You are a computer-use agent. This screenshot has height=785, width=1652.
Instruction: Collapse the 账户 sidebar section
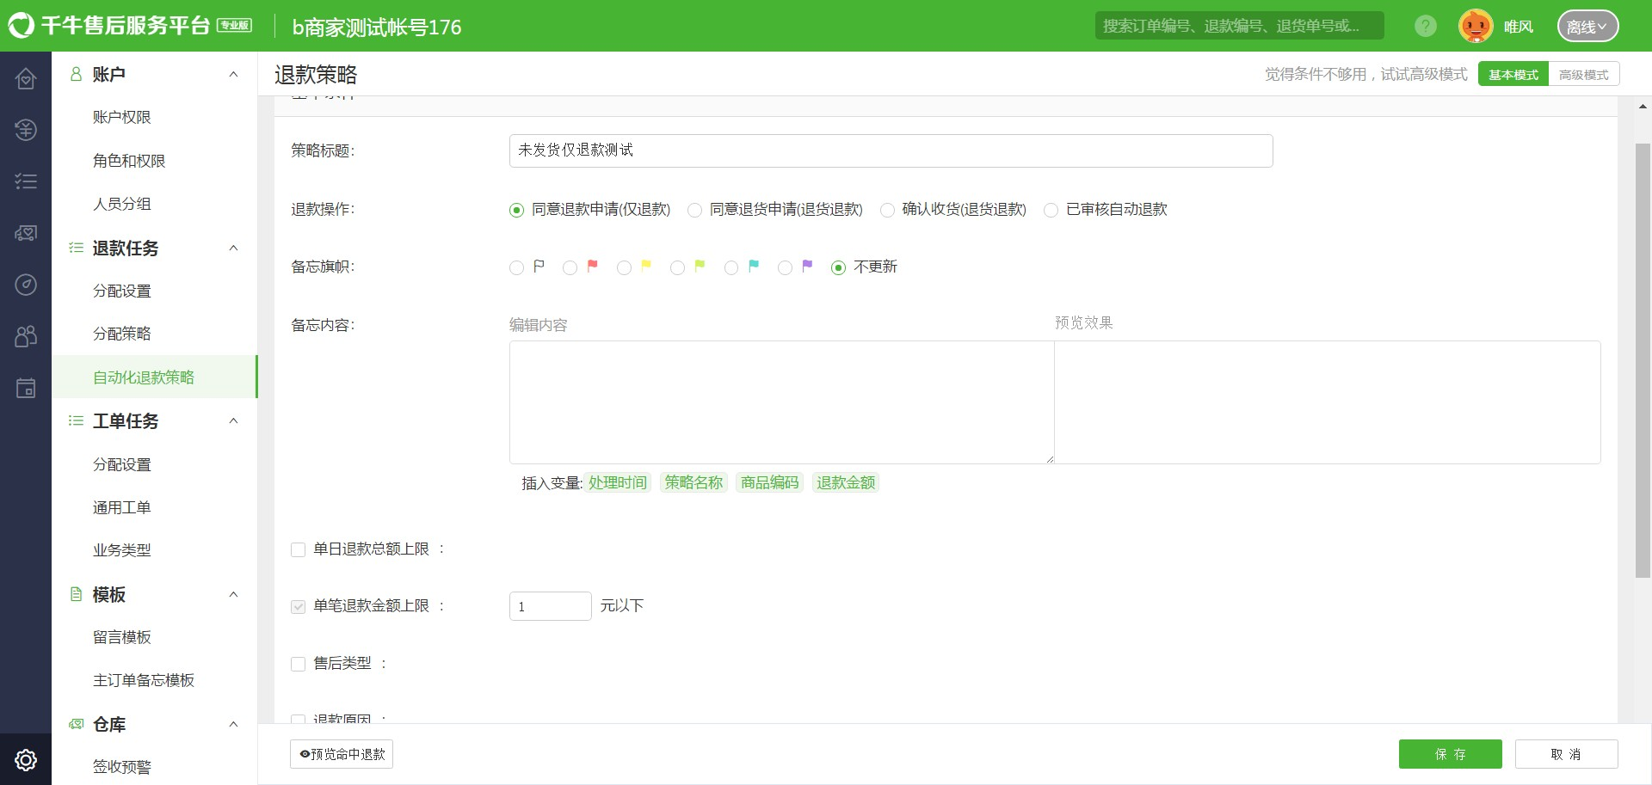point(233,75)
